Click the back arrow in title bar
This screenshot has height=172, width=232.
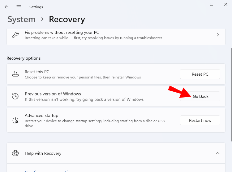tap(6, 7)
